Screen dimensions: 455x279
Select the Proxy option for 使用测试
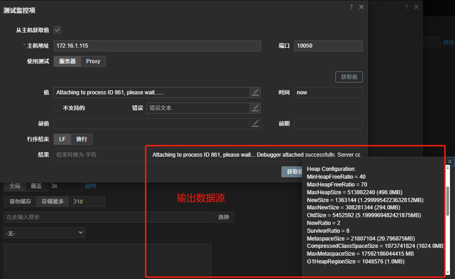click(x=93, y=61)
